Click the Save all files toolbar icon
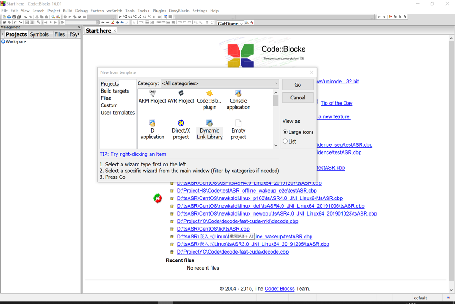Viewport: 455px width, 304px height. coord(19,17)
